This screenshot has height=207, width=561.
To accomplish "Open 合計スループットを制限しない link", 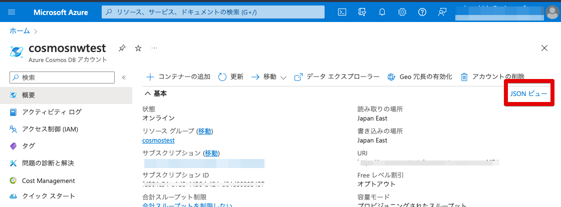I will [x=187, y=205].
